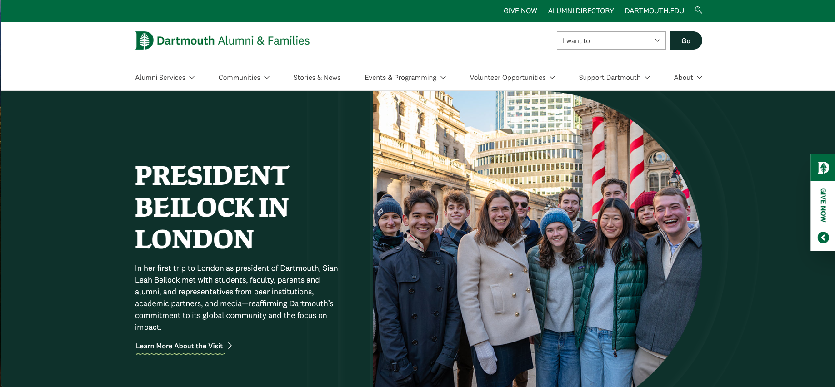Click the London group photo
835x387 pixels.
538,239
